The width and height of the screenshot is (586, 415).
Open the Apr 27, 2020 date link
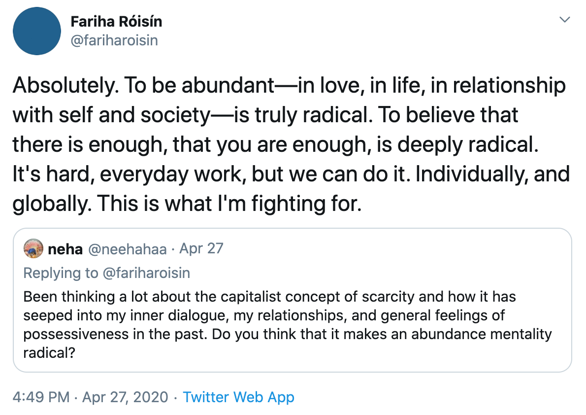(125, 397)
